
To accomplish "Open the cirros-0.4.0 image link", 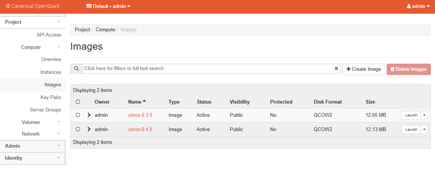I will pyautogui.click(x=140, y=129).
